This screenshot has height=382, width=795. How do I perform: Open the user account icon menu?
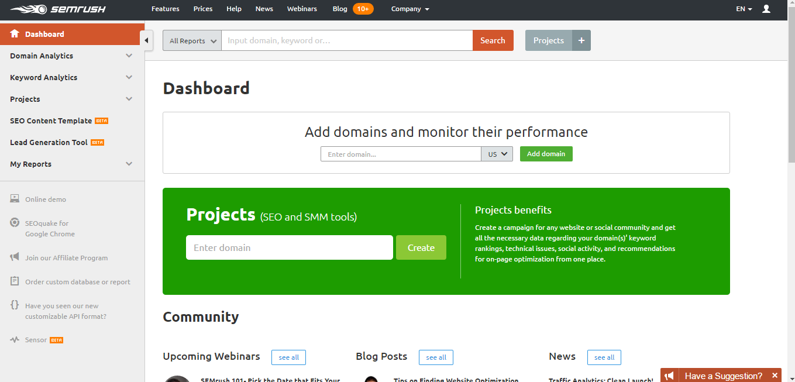(767, 9)
